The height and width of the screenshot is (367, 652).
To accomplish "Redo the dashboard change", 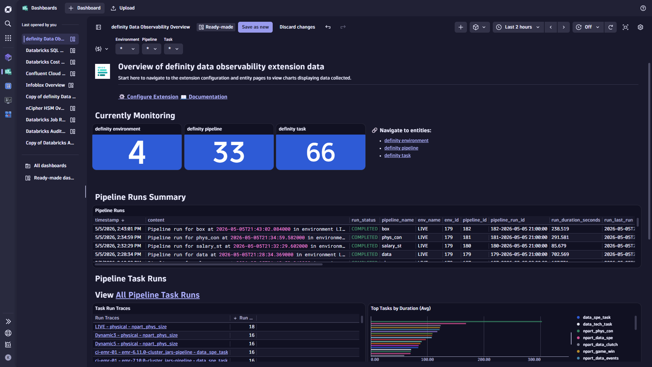I will coord(343,27).
